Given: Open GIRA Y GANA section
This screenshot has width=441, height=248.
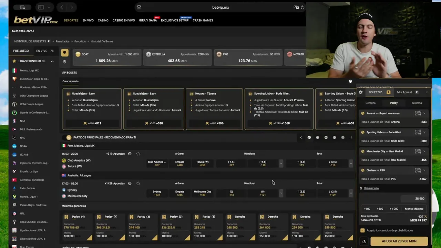Looking at the screenshot, I should [148, 20].
